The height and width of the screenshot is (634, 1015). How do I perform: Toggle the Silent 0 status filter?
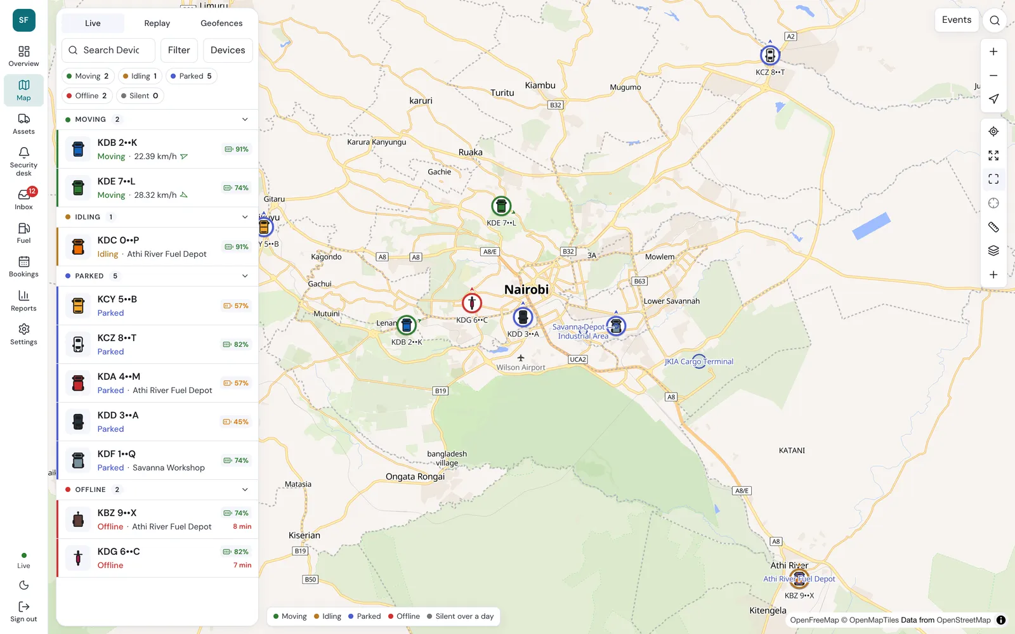click(x=140, y=96)
